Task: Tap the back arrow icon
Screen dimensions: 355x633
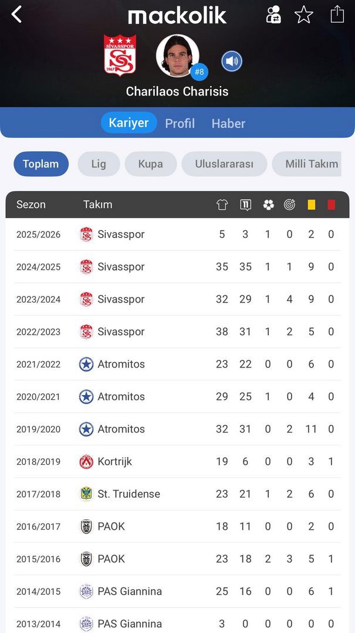Action: 16,15
